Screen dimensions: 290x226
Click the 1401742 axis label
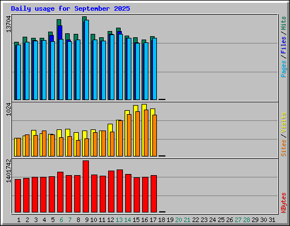point(8,171)
